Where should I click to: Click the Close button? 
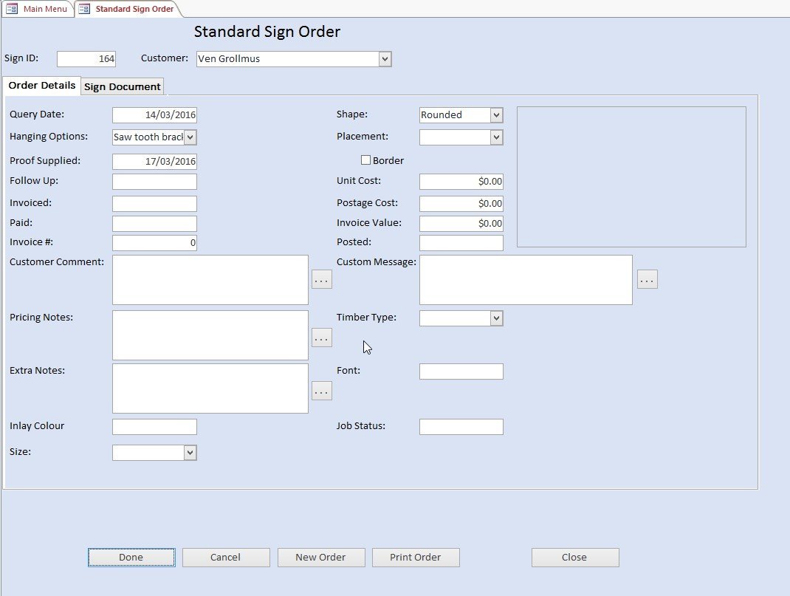click(x=575, y=557)
